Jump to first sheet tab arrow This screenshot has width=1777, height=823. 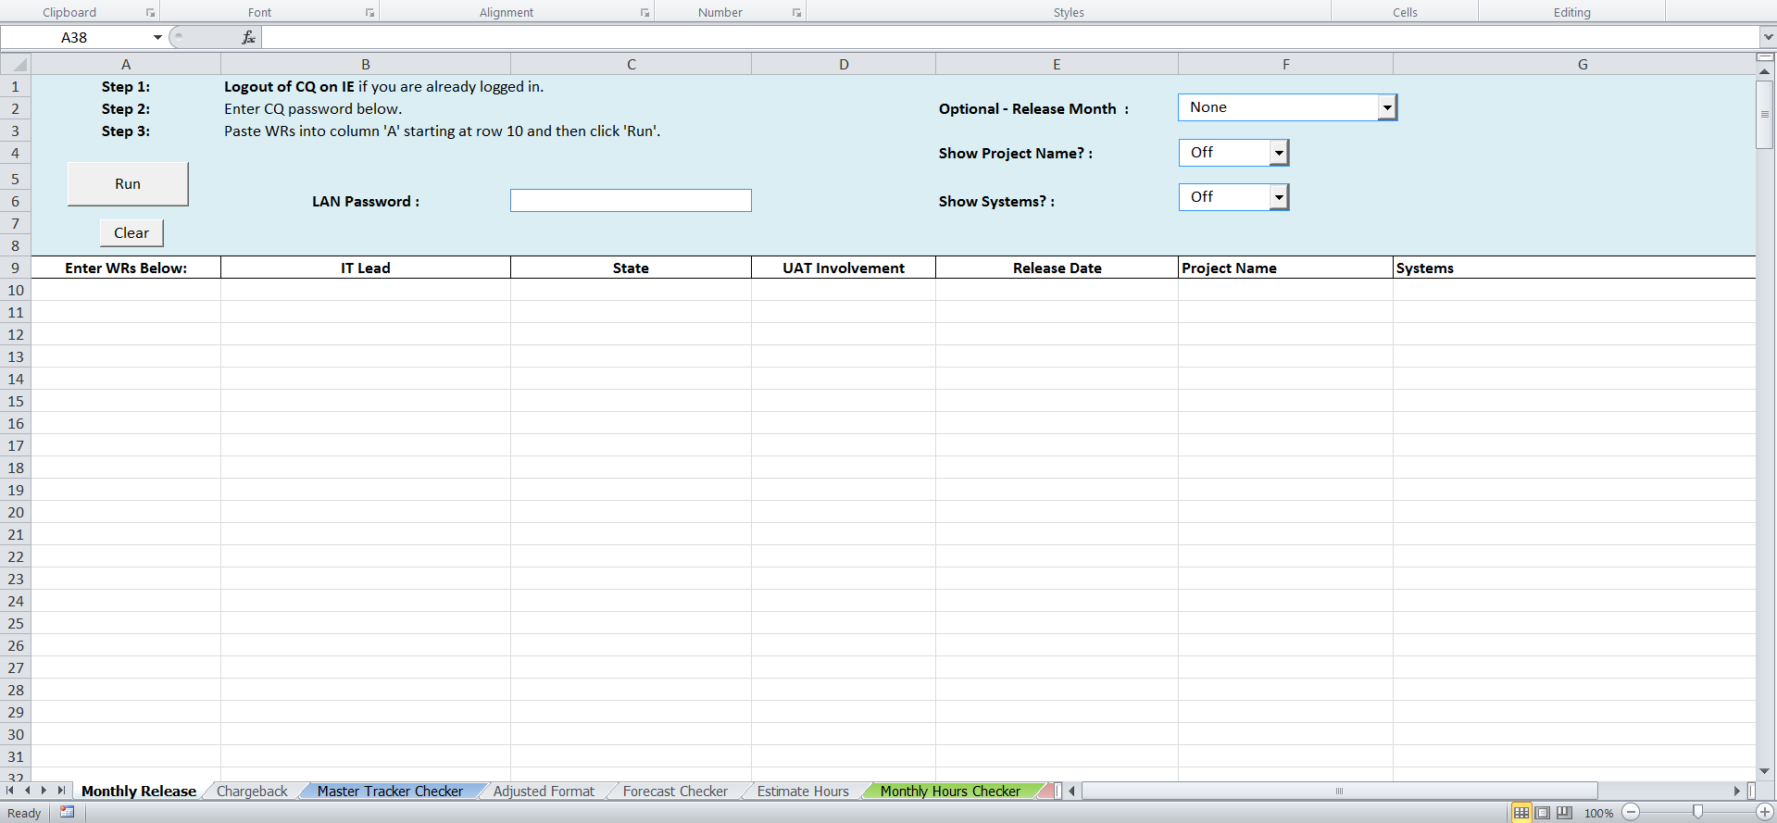coord(10,791)
